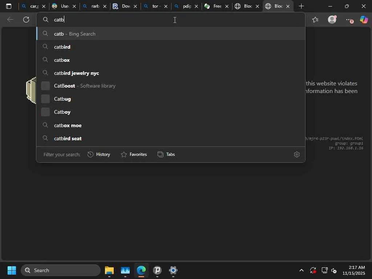Open the gear app in taskbar
Image resolution: width=372 pixels, height=279 pixels.
(x=173, y=270)
